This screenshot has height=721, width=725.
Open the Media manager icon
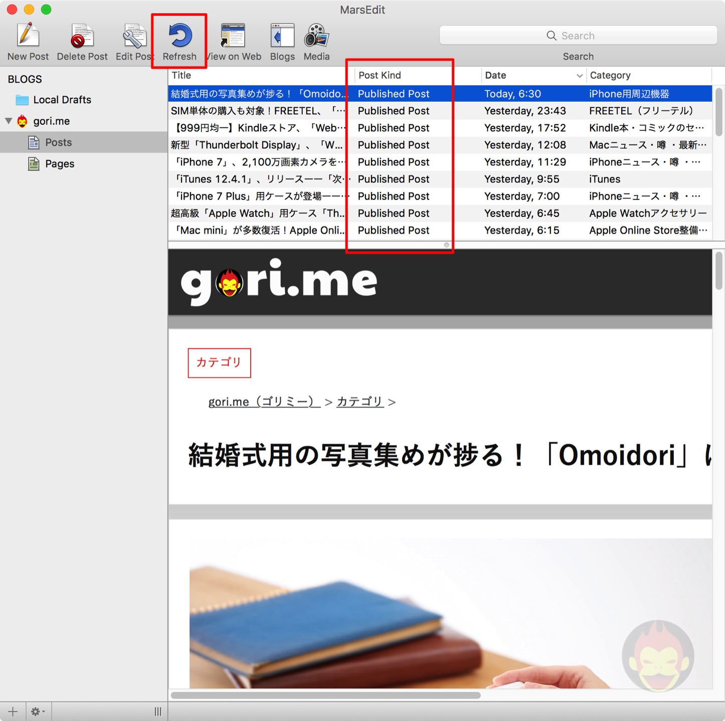(316, 36)
